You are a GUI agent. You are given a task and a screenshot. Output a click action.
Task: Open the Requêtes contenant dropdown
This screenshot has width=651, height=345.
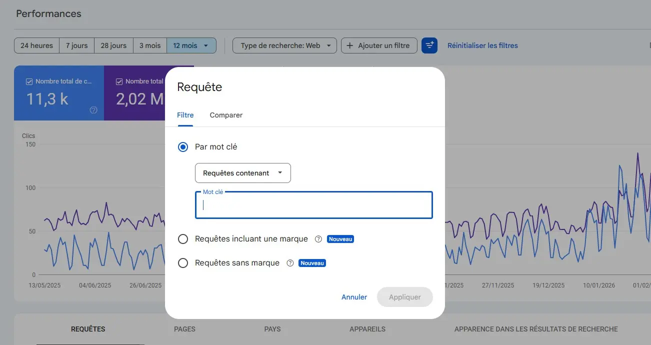[x=242, y=172]
